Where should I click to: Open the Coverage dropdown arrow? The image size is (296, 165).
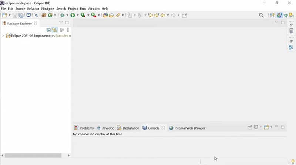click(x=88, y=15)
